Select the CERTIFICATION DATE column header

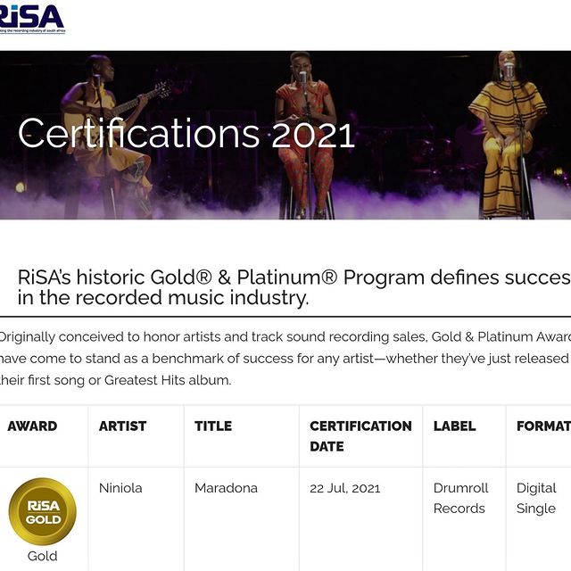(x=360, y=436)
